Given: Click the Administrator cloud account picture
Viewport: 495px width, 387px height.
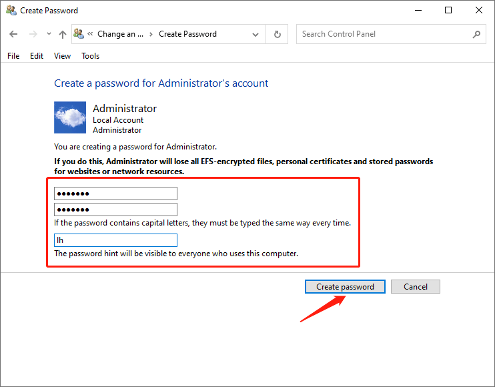Looking at the screenshot, I should pos(70,117).
